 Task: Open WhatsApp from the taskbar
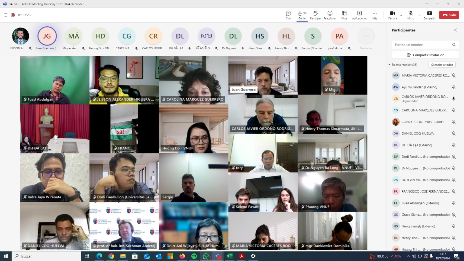point(206,256)
